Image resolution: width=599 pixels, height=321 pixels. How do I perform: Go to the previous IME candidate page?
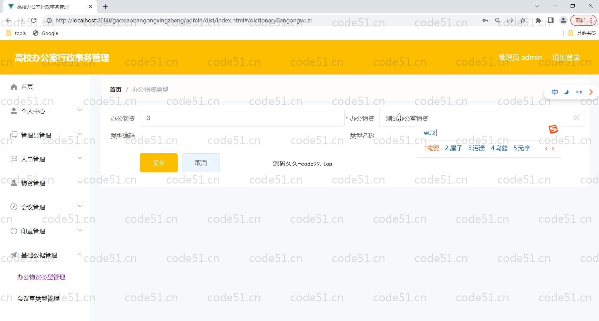(546, 149)
